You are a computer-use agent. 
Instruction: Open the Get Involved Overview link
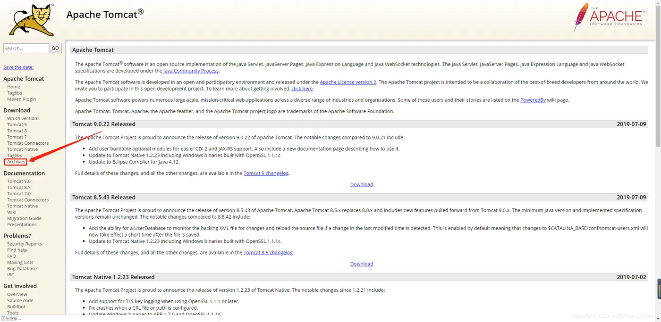(17, 294)
